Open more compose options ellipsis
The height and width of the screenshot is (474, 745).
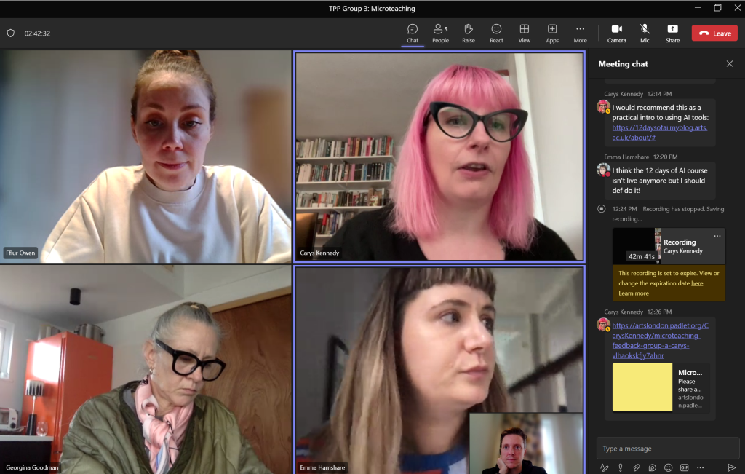700,467
